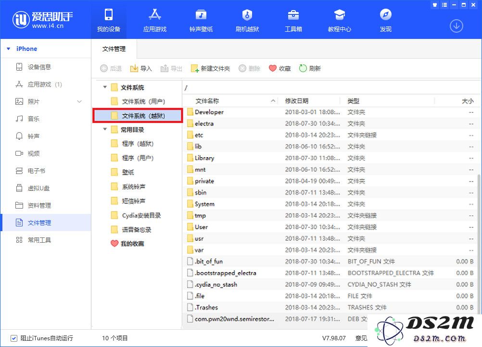Open 应用游戏 in top navigation
Viewport: 482px width, 347px height.
point(154,20)
